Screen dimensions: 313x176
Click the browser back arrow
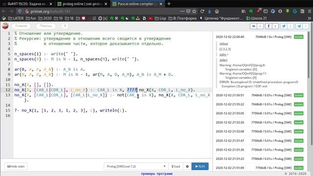click(x=4, y=11)
